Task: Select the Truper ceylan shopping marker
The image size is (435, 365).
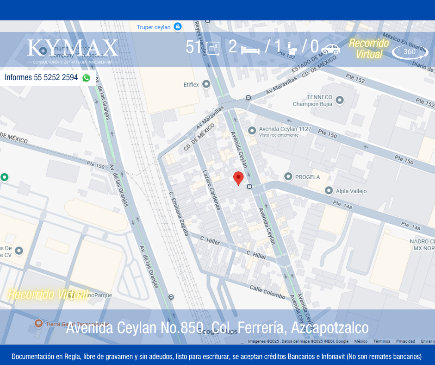Action: pyautogui.click(x=178, y=27)
